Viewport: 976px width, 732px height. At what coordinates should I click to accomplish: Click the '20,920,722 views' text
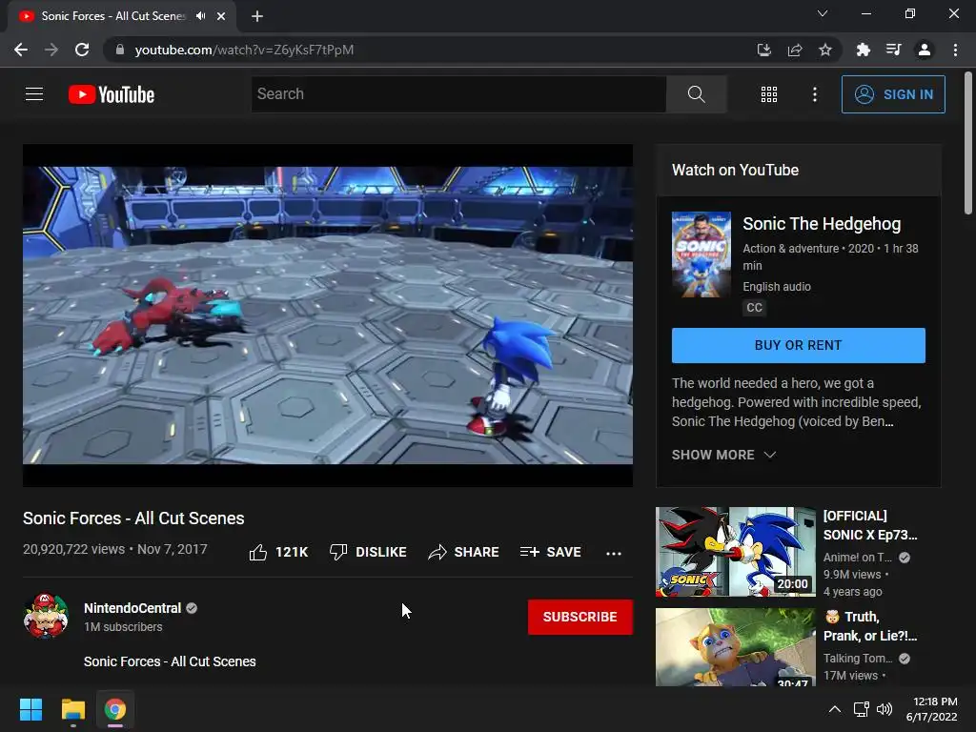pyautogui.click(x=74, y=549)
